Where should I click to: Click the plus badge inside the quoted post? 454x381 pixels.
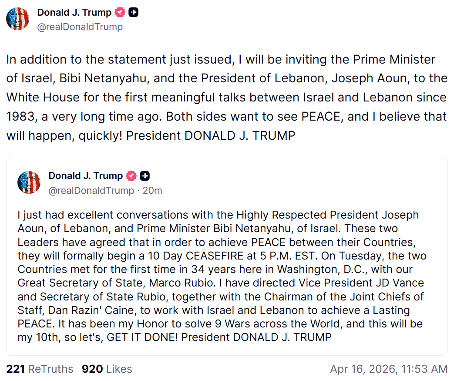coord(145,176)
